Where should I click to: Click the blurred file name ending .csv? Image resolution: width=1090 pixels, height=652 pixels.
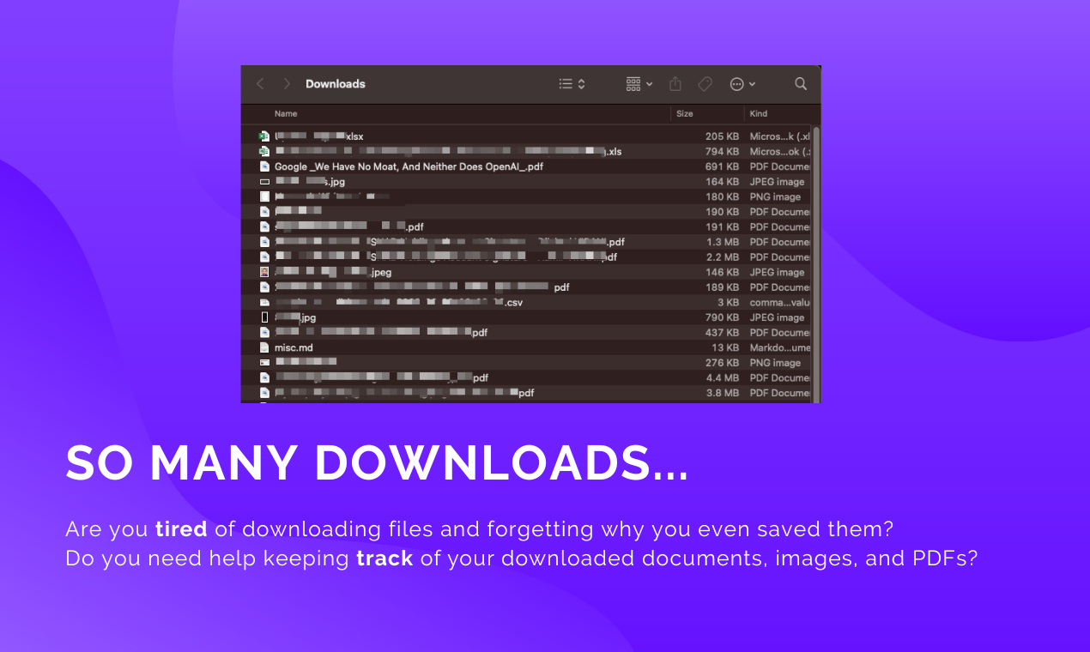(x=399, y=302)
